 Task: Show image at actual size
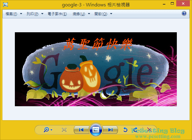[x=64, y=130]
